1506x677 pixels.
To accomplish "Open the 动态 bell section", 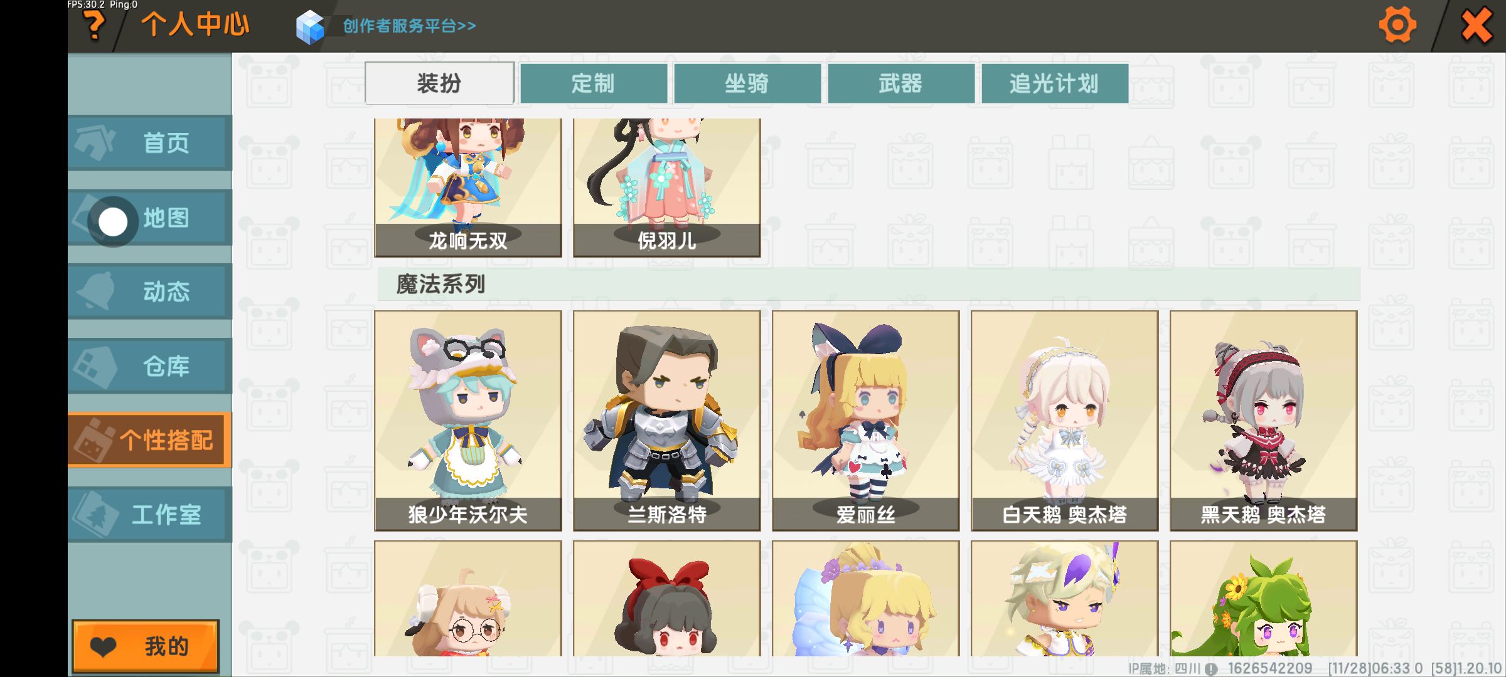I will (x=149, y=291).
